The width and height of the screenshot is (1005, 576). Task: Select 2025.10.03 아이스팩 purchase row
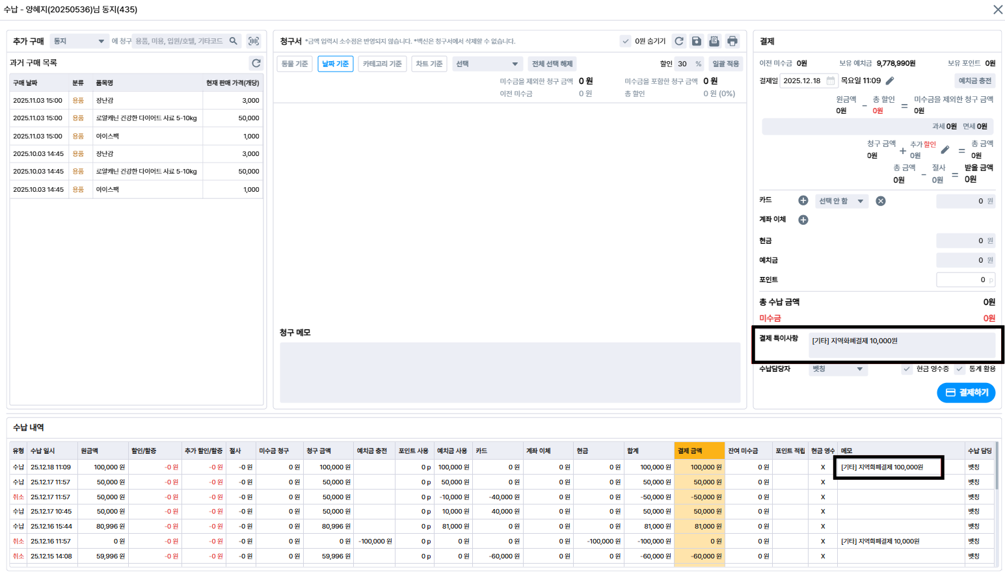click(136, 189)
